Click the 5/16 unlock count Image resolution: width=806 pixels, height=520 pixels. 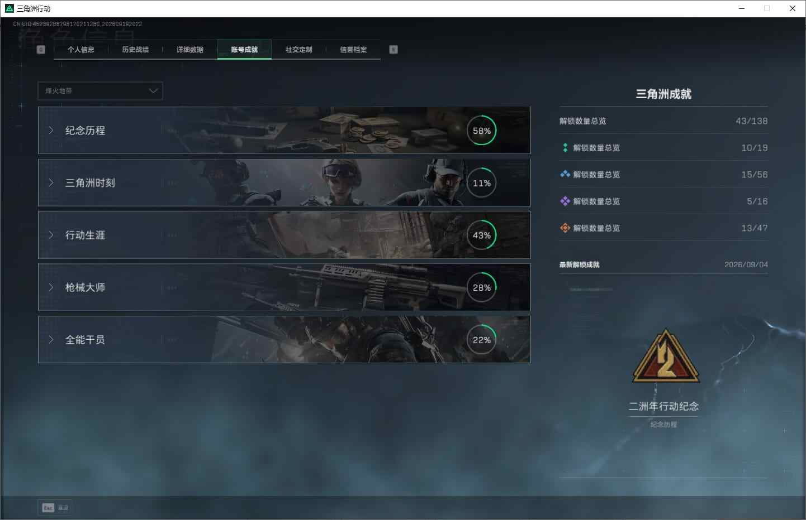click(x=757, y=201)
